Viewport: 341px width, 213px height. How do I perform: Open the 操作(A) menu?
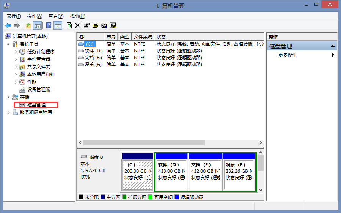35,16
